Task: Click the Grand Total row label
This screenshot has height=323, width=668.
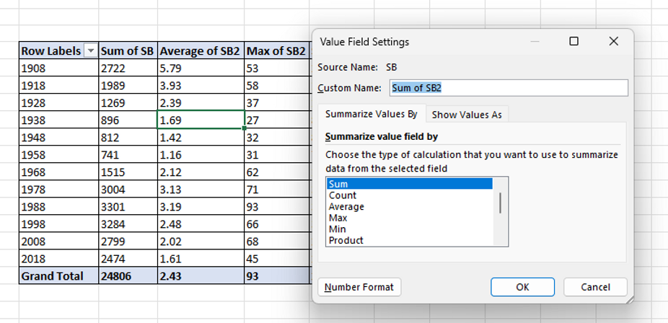Action: (x=52, y=276)
